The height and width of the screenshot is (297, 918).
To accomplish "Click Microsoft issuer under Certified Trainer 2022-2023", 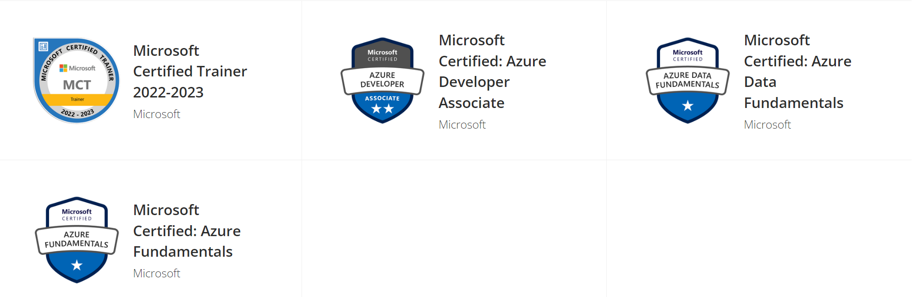I will (x=157, y=114).
